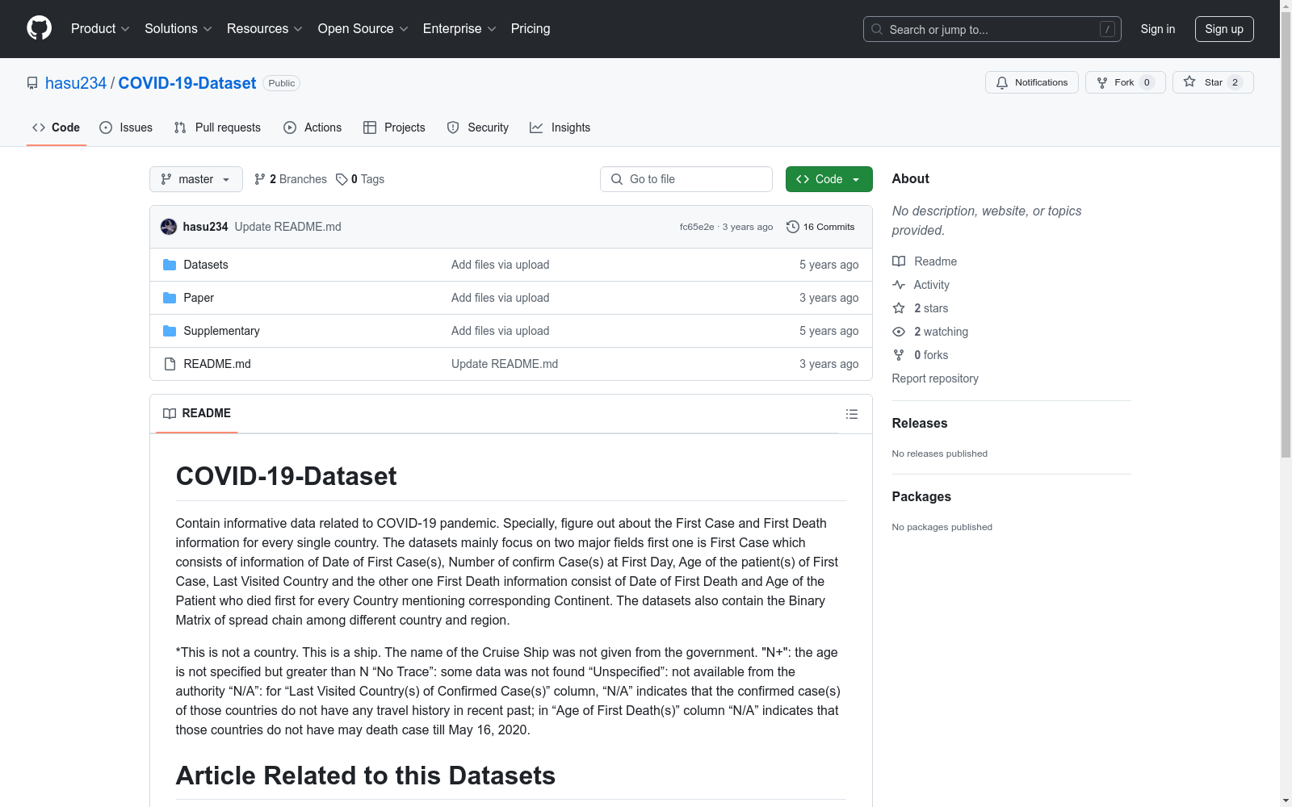
Task: Click the 0 Tags link
Action: 360,179
